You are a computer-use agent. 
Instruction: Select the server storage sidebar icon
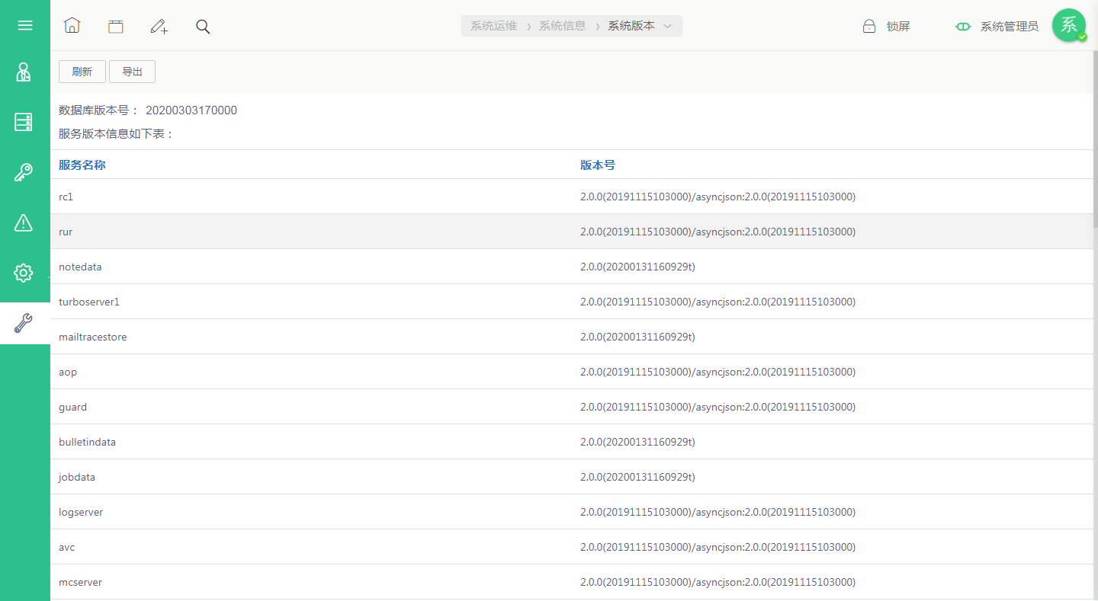pos(24,122)
